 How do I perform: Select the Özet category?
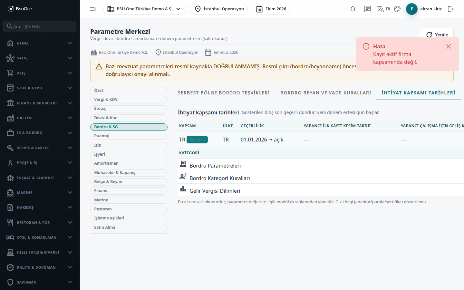click(129, 91)
